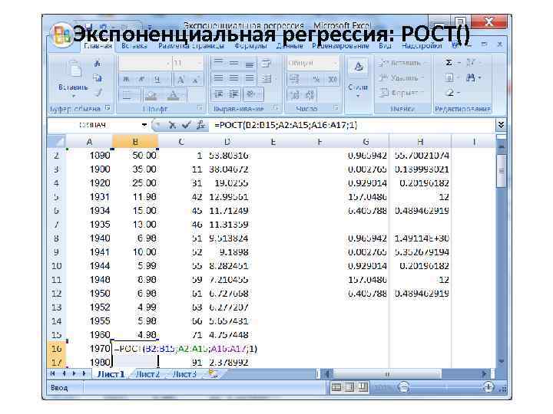The image size is (553, 414).
Task: Click the Clear eraser icon
Action: coord(449,93)
